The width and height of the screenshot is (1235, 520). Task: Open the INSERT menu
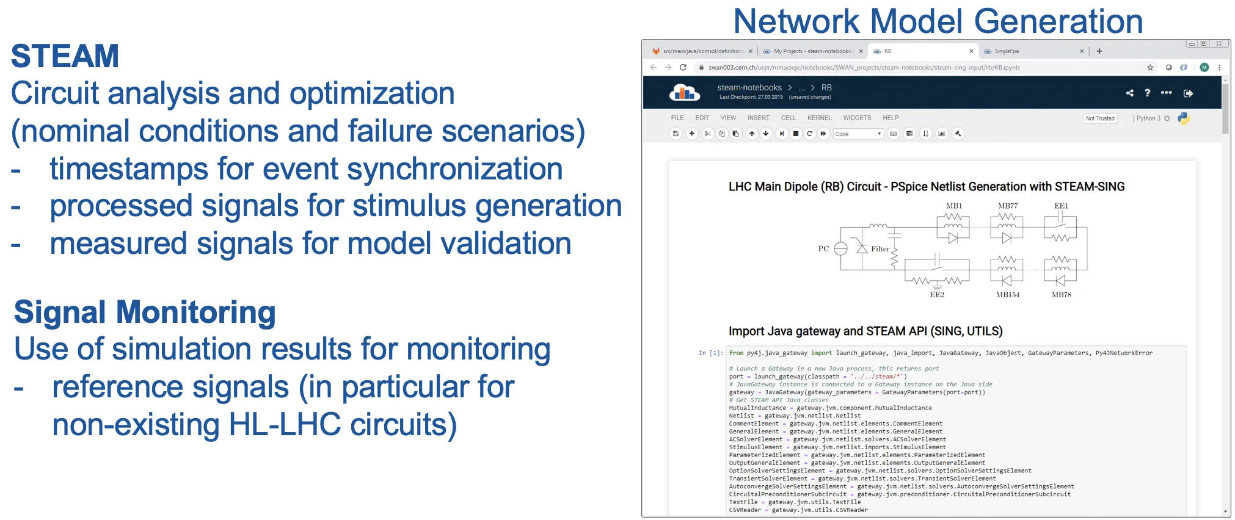(759, 118)
